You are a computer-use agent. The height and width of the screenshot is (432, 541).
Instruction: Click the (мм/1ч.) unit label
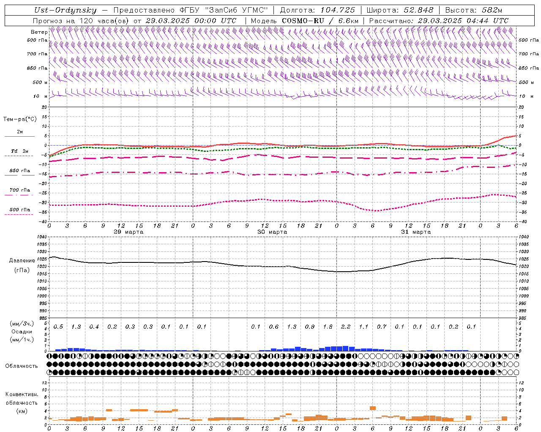click(x=22, y=340)
